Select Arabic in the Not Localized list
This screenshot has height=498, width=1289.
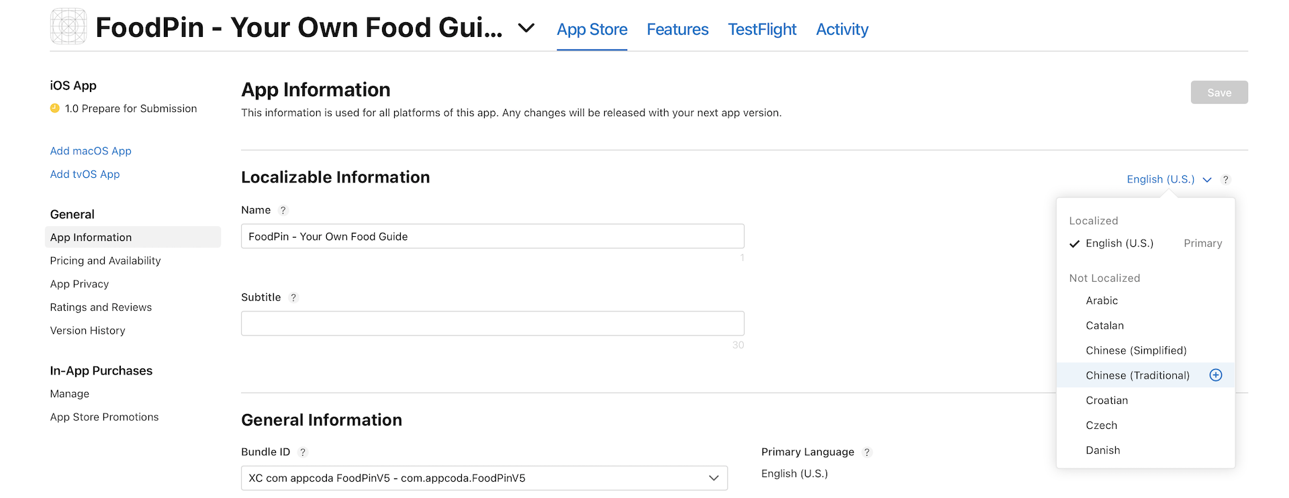[x=1101, y=301]
